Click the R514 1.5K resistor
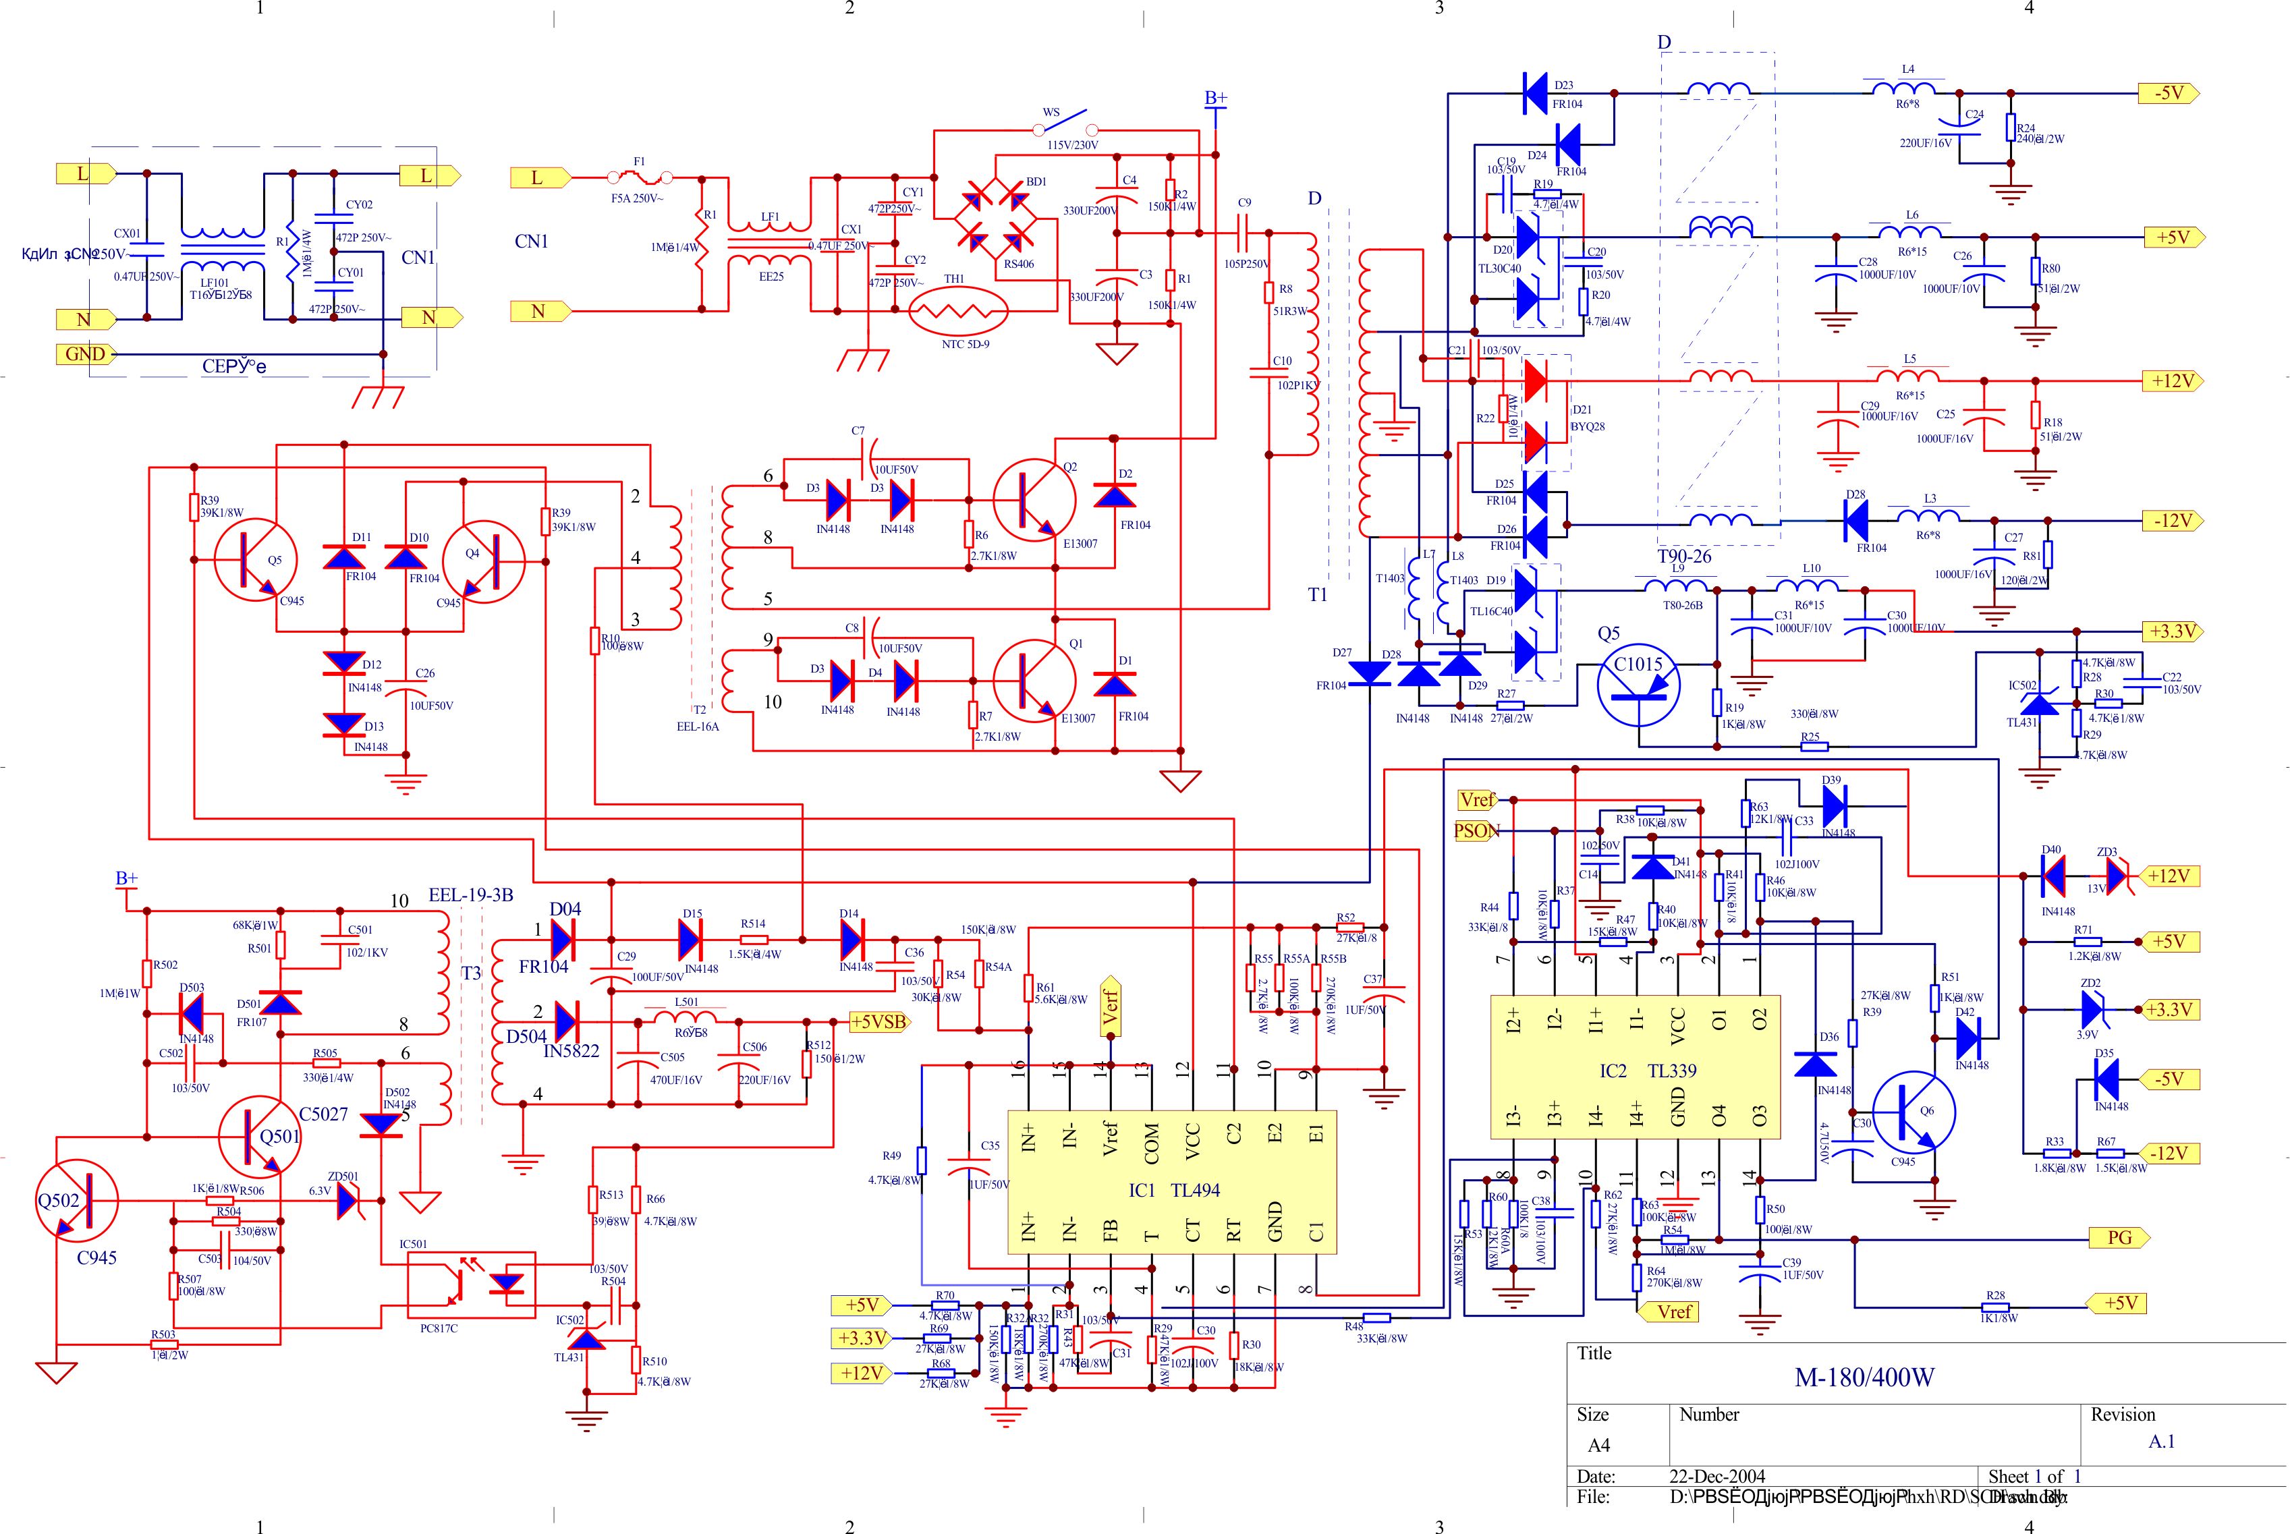This screenshot has height=1534, width=2290. coord(754,940)
